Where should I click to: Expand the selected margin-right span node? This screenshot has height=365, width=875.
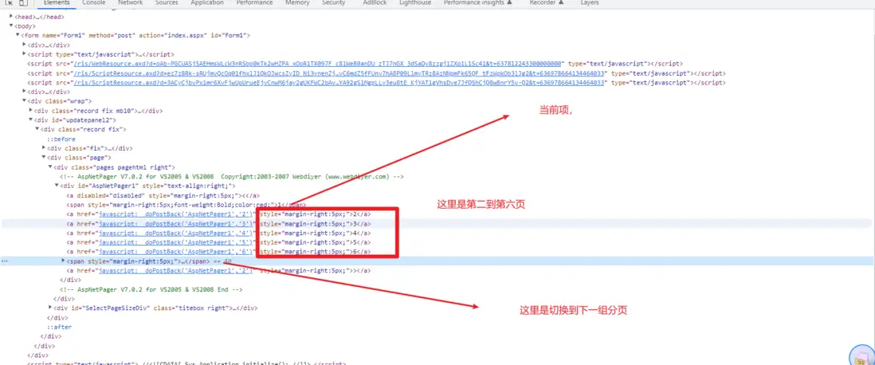(x=63, y=261)
